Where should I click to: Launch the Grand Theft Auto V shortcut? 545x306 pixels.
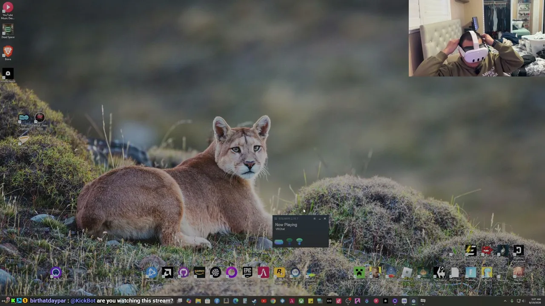click(x=455, y=254)
